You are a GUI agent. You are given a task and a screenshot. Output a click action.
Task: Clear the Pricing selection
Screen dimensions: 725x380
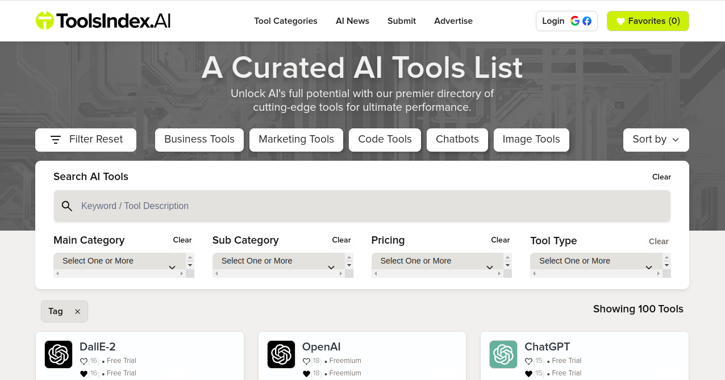(x=501, y=240)
